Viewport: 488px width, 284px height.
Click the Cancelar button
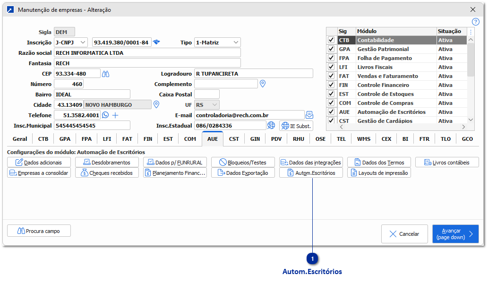click(404, 234)
